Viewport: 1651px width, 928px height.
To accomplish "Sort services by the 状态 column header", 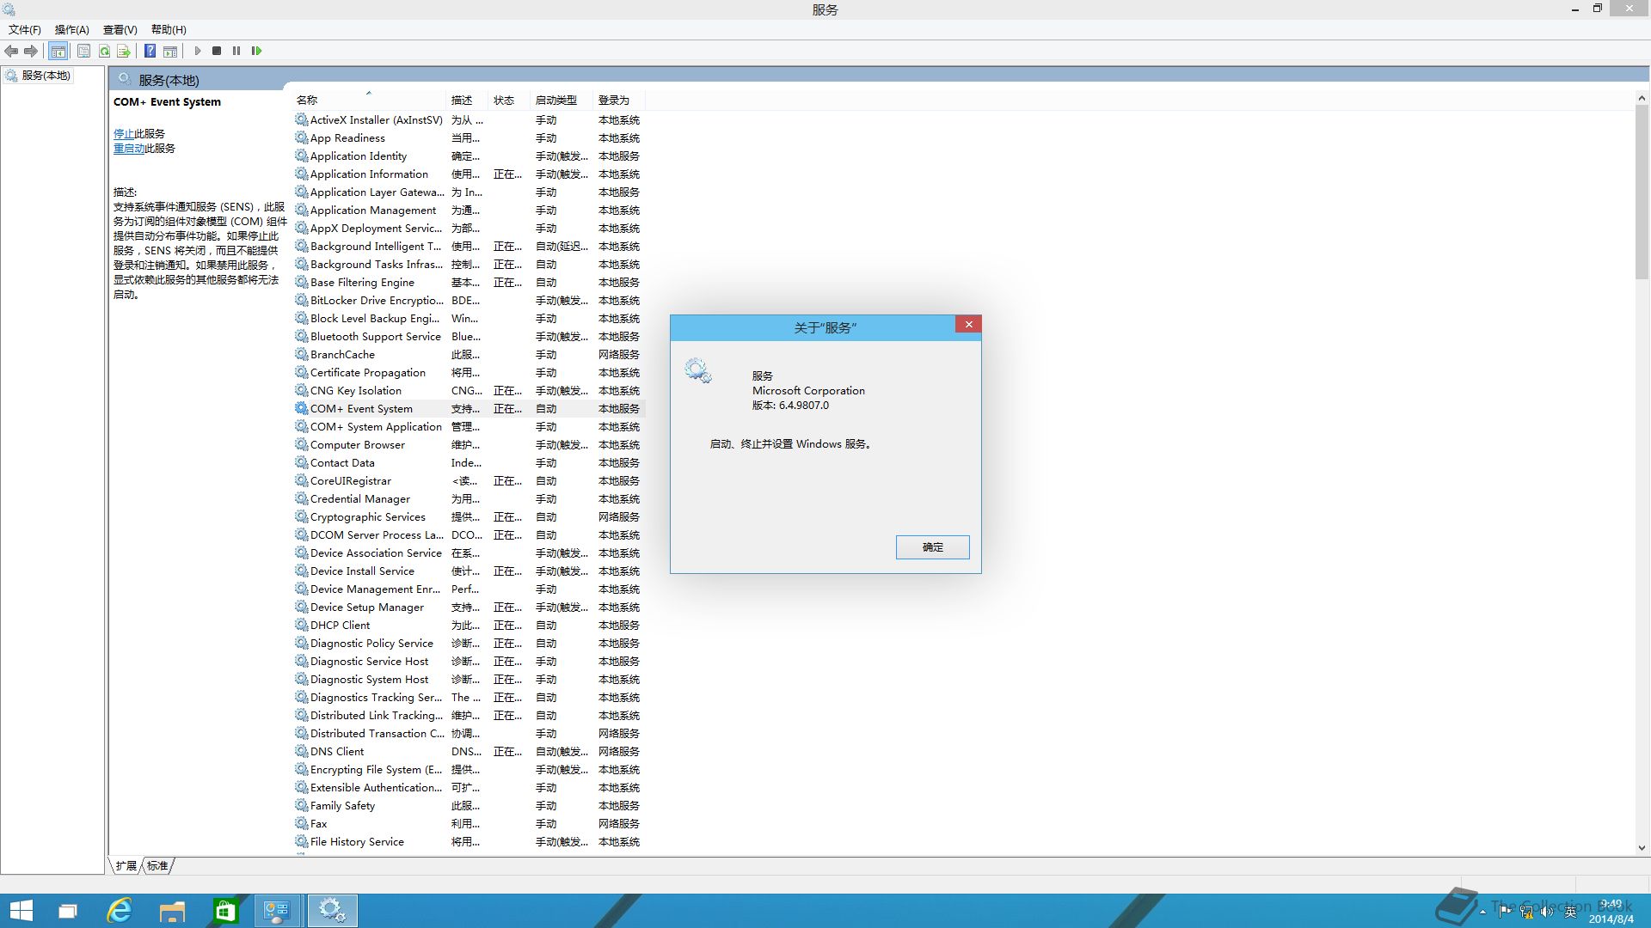I will click(x=509, y=100).
